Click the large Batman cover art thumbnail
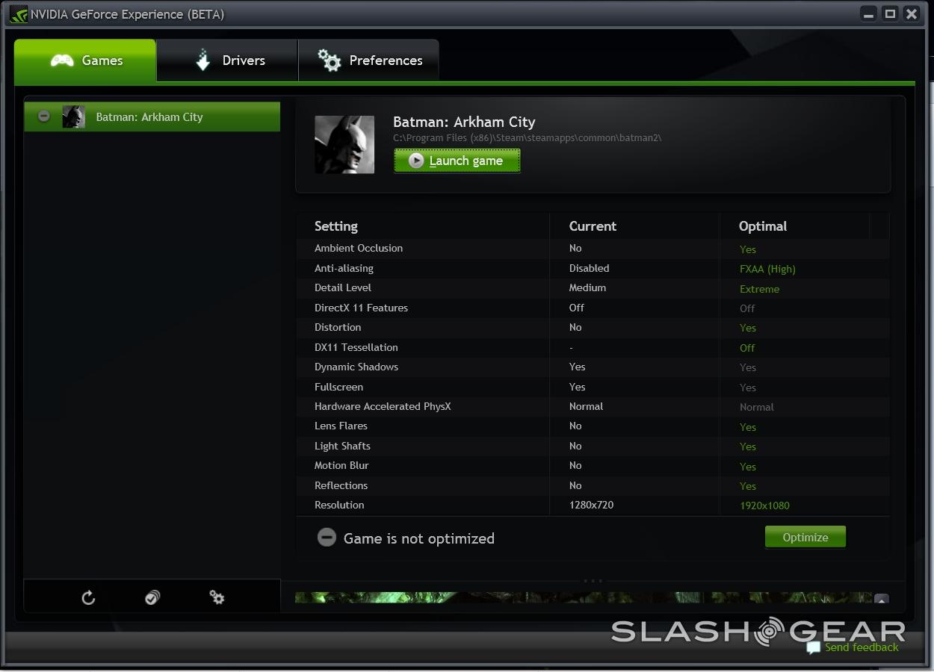The width and height of the screenshot is (934, 672). click(x=344, y=145)
